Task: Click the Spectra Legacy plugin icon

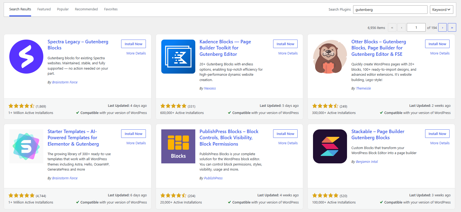Action: coord(26,57)
